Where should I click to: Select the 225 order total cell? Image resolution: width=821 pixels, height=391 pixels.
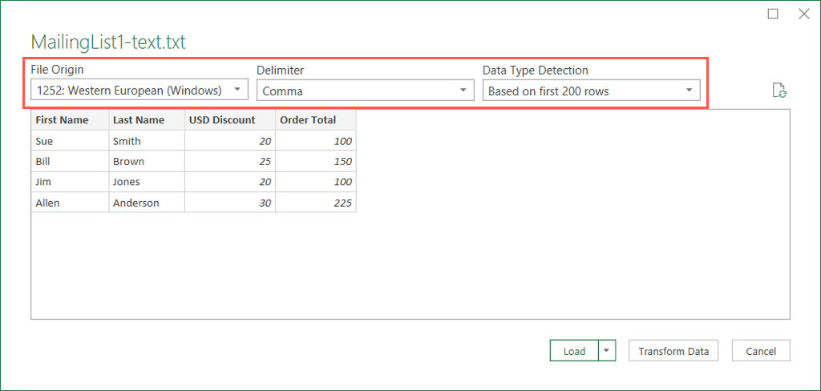[315, 203]
